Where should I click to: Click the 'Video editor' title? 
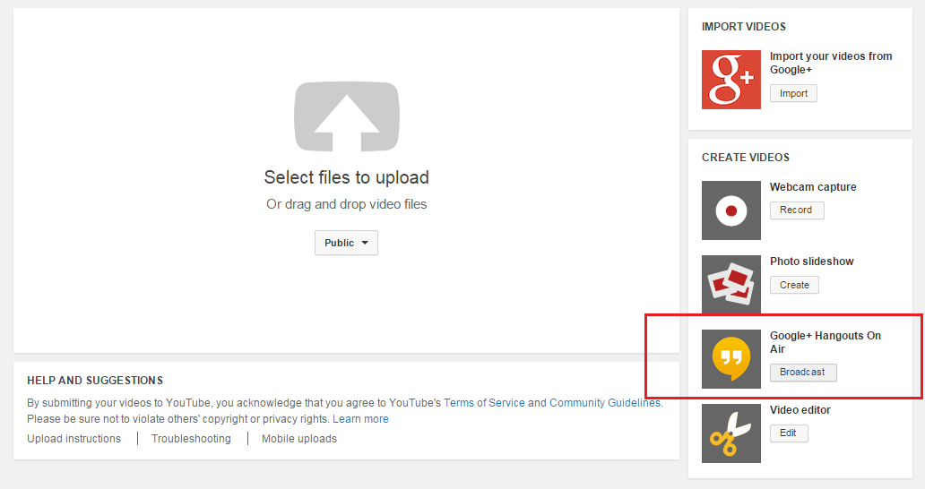click(x=800, y=410)
